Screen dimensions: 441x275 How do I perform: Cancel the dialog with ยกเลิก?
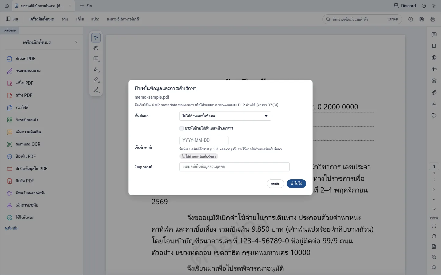pyautogui.click(x=275, y=184)
